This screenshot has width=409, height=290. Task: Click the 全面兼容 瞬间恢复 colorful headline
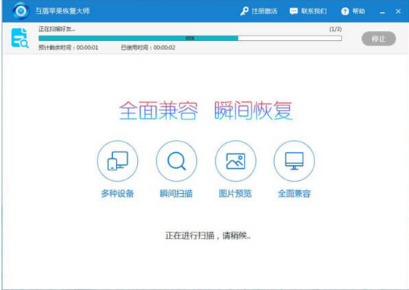tap(206, 111)
